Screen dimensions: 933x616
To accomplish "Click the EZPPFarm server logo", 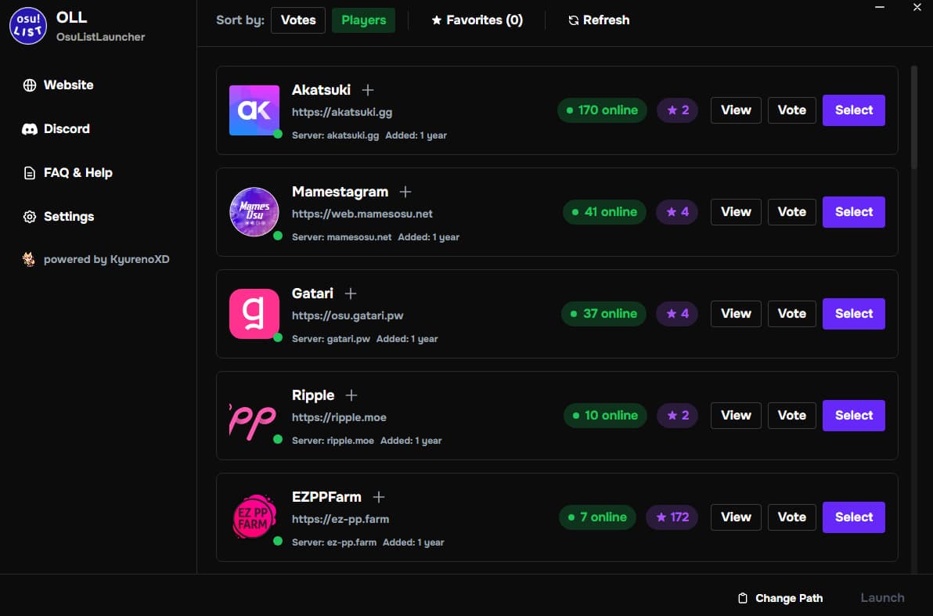I will [254, 517].
